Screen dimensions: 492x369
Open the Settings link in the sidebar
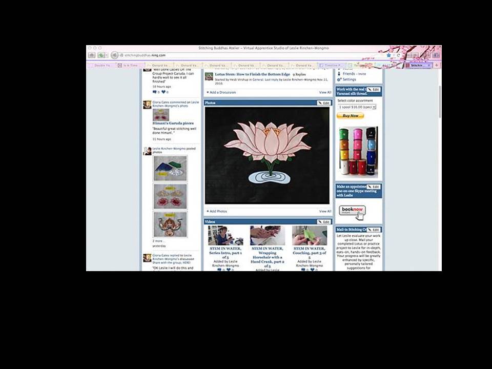point(349,79)
